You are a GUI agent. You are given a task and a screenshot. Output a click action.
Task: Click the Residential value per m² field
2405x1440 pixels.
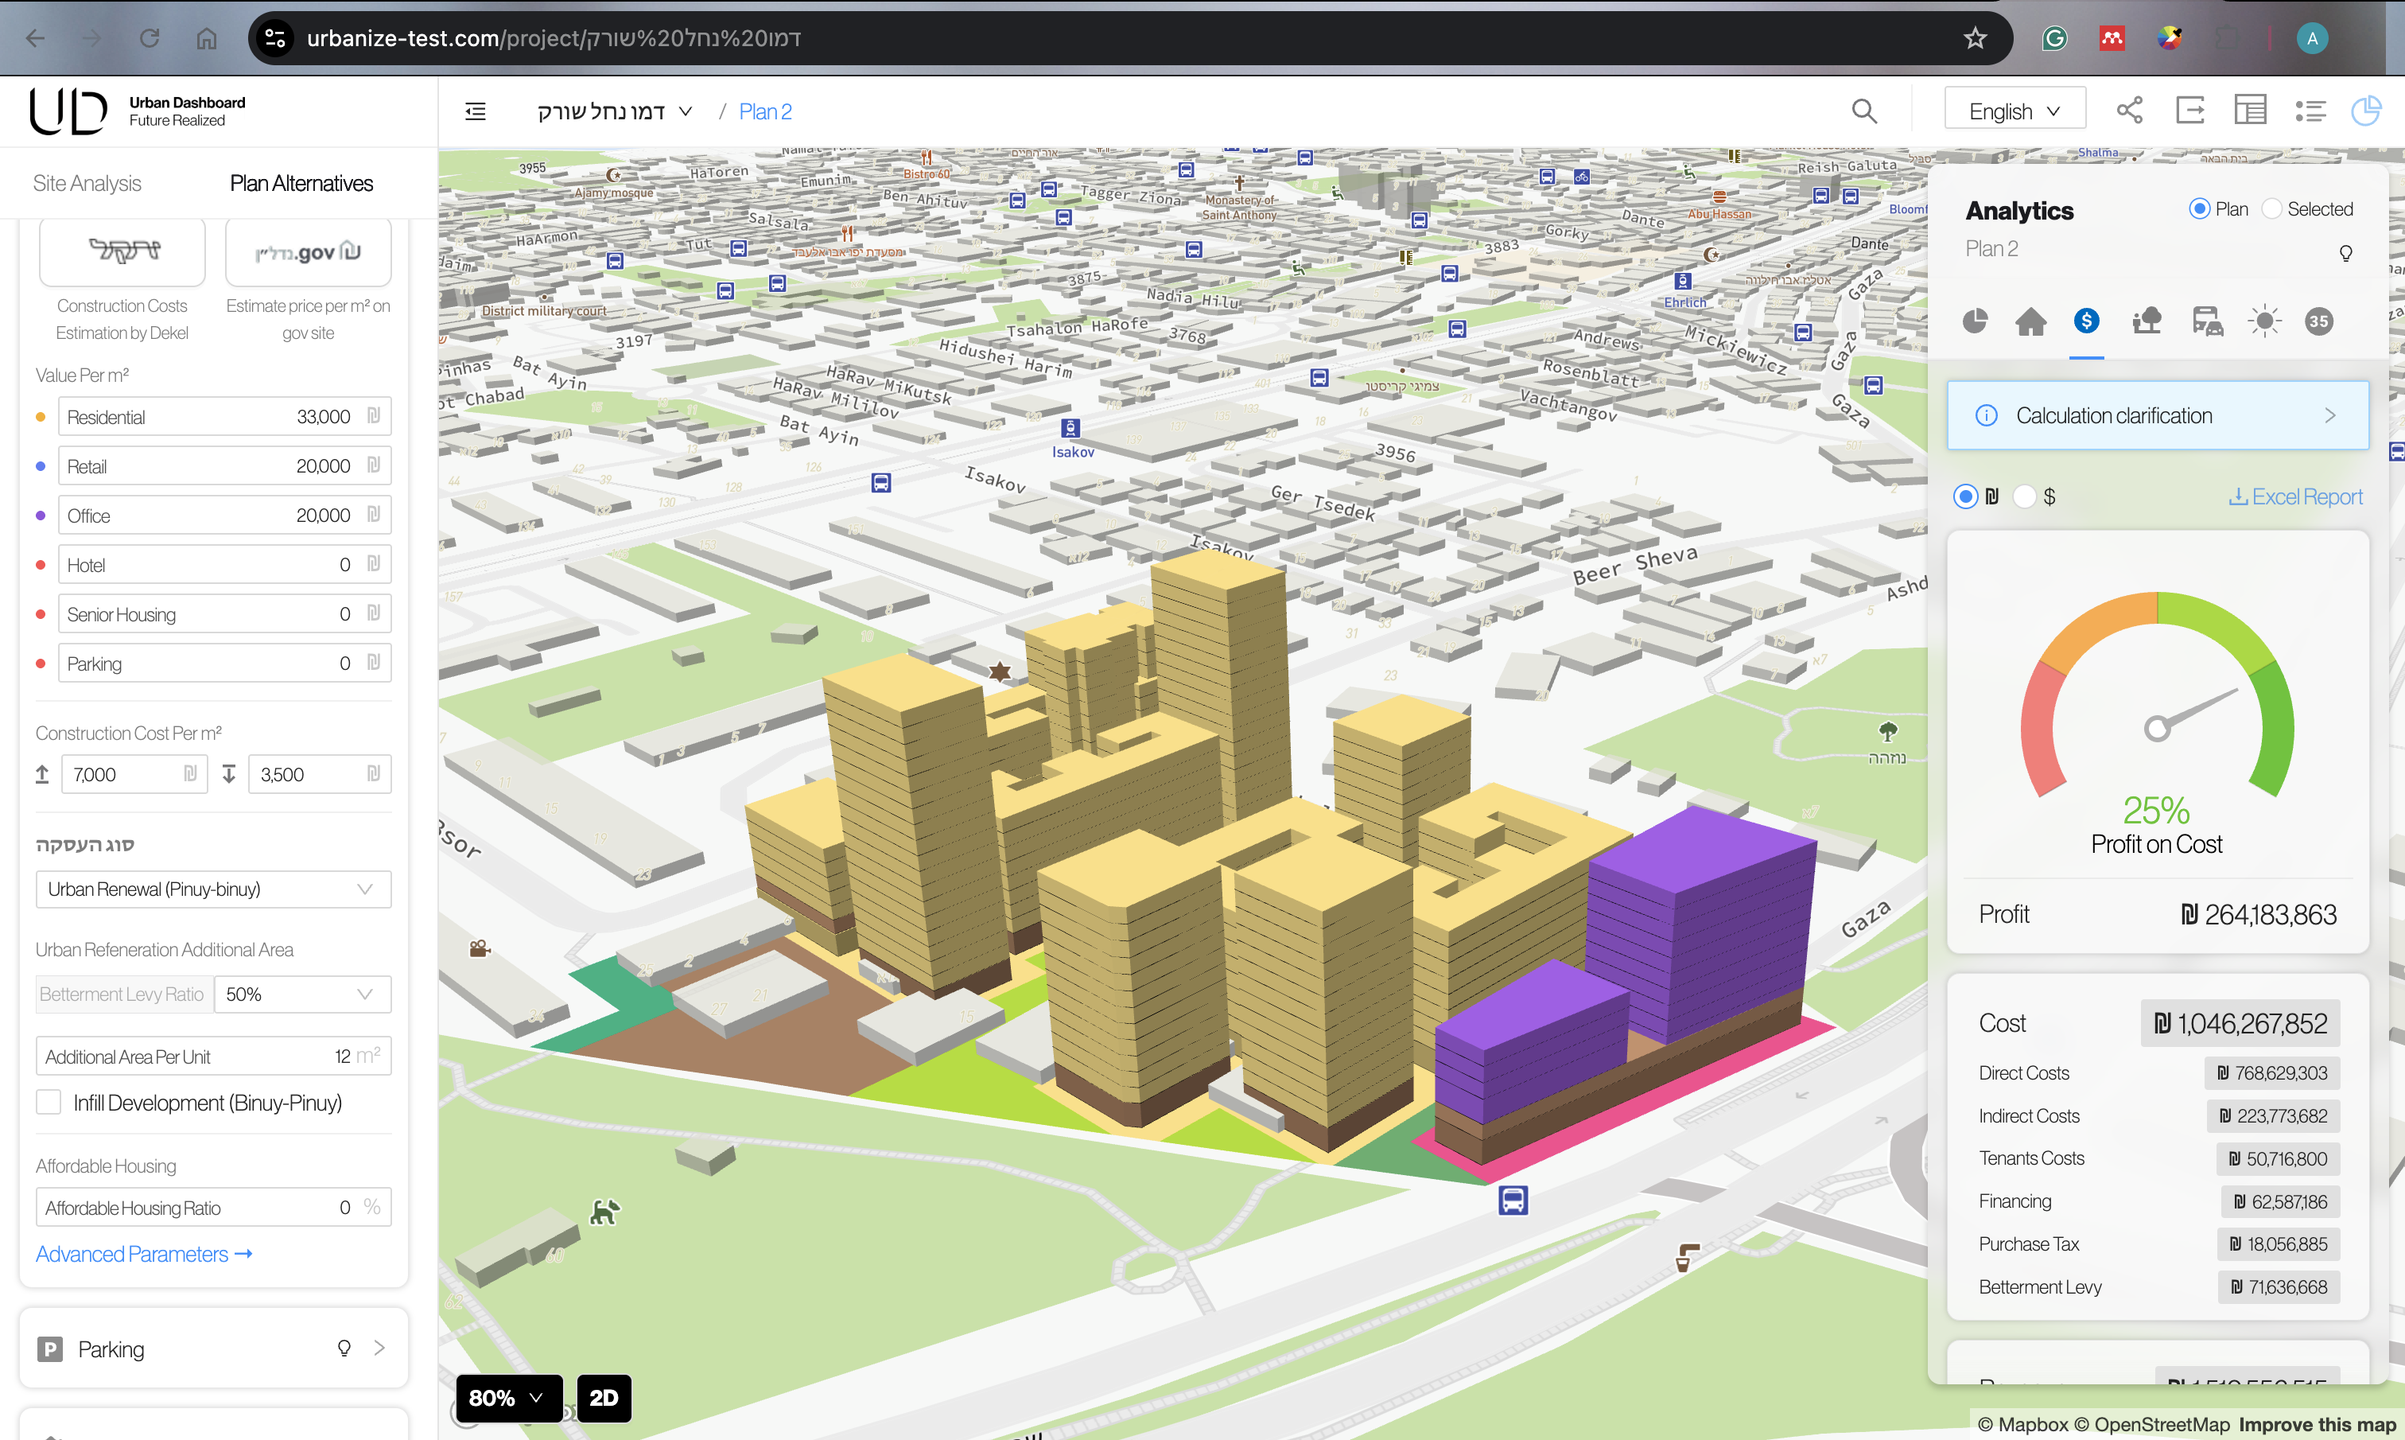point(212,417)
